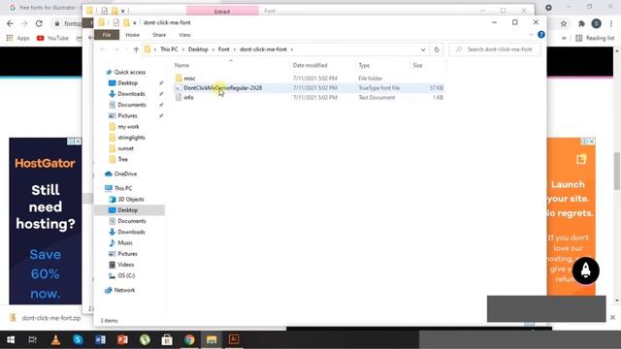Go up one folder level arrow

click(136, 49)
